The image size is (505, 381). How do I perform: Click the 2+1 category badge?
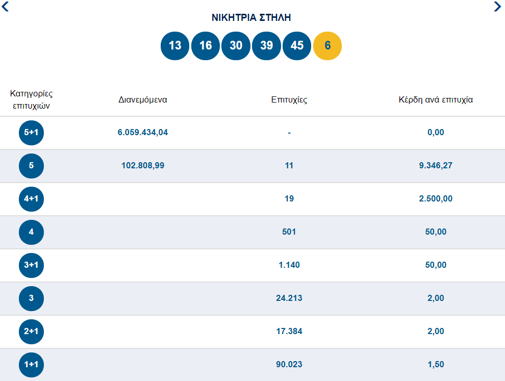pyautogui.click(x=32, y=332)
